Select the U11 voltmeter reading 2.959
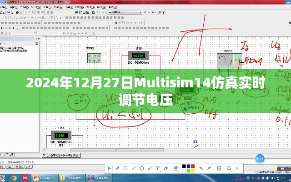Screen dimensions: 291x182 tap(61, 136)
